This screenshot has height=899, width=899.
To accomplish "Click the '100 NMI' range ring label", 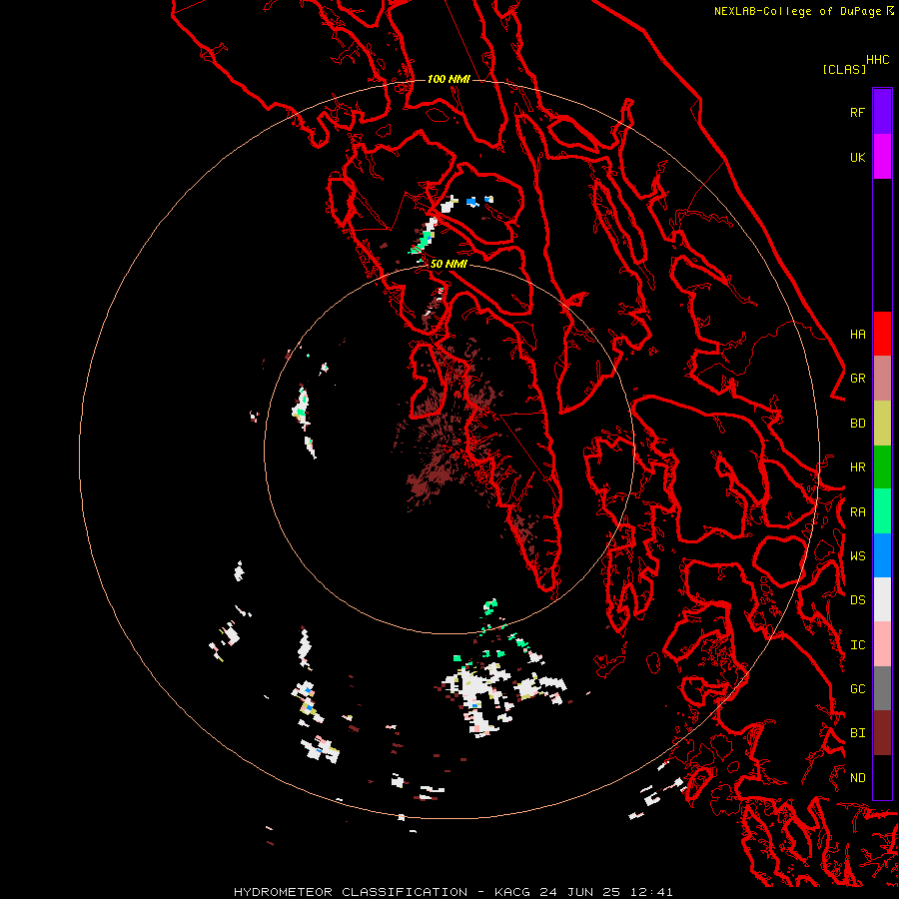I will coord(449,79).
